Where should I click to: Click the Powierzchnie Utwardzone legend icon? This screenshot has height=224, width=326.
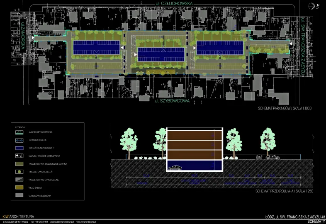(x=20, y=180)
